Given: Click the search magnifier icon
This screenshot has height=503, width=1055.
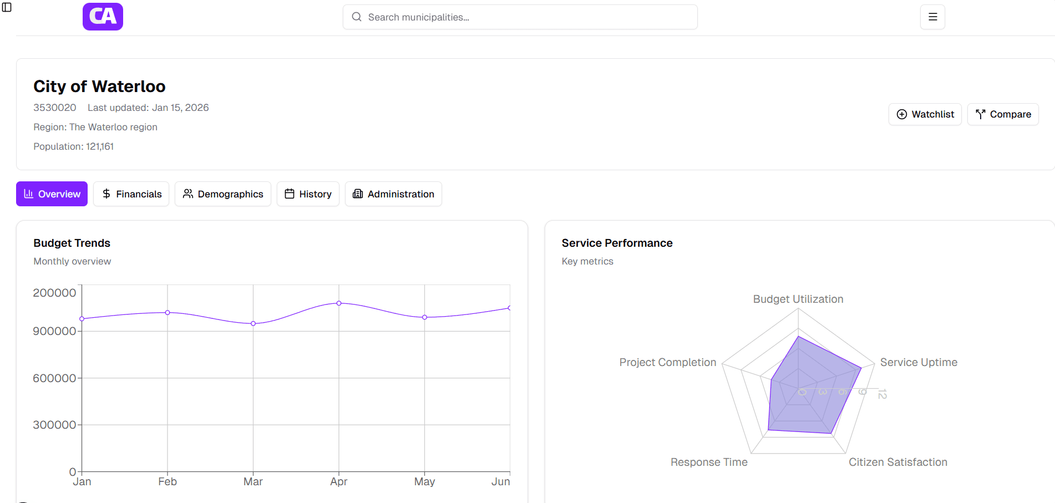Looking at the screenshot, I should [x=357, y=17].
